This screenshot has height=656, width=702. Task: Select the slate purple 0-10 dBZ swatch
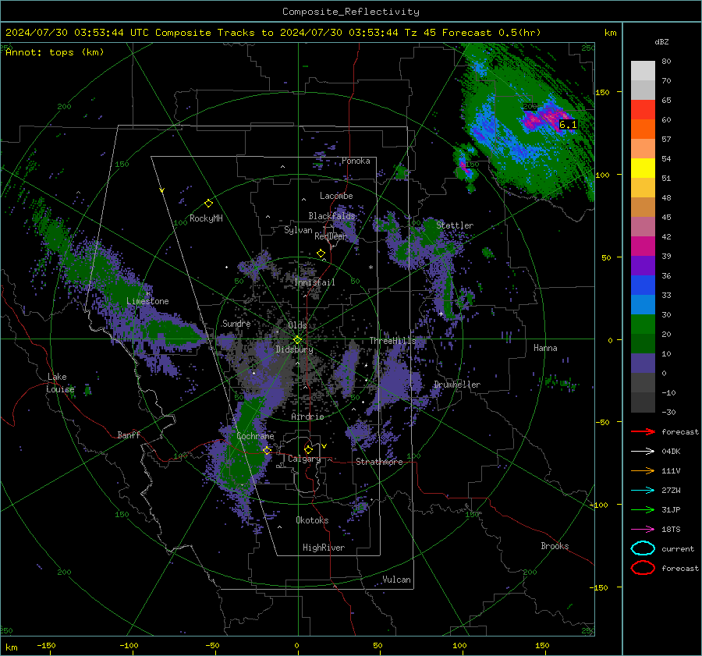(x=643, y=363)
